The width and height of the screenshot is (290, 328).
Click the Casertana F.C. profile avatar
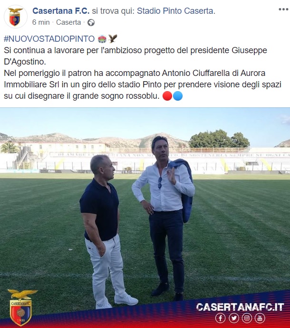coord(16,17)
